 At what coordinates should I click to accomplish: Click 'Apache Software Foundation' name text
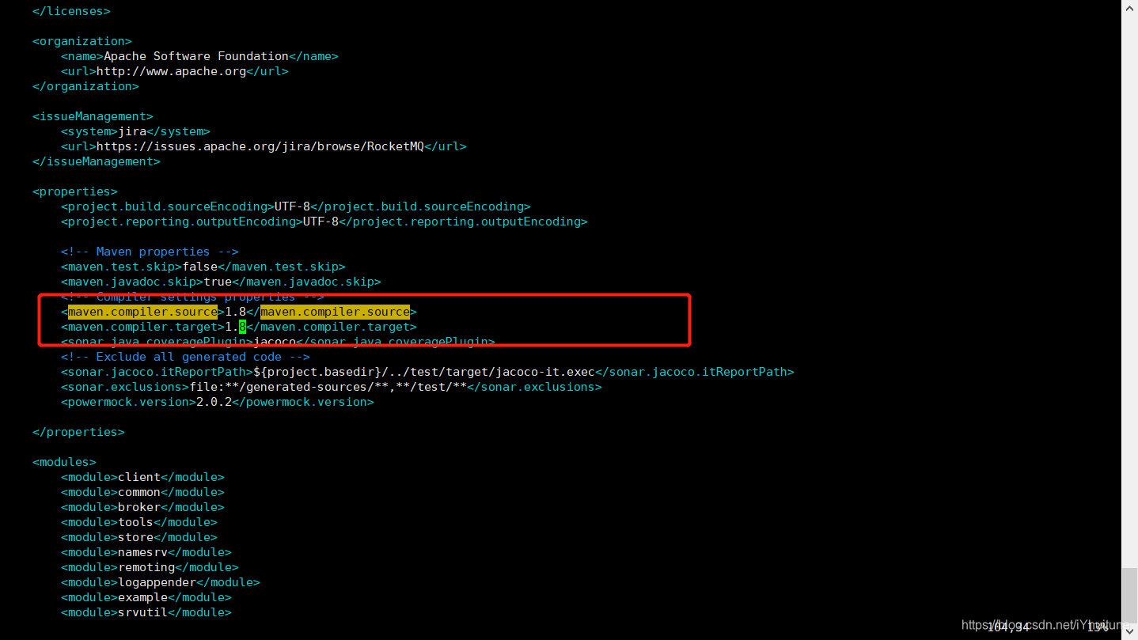(x=196, y=56)
